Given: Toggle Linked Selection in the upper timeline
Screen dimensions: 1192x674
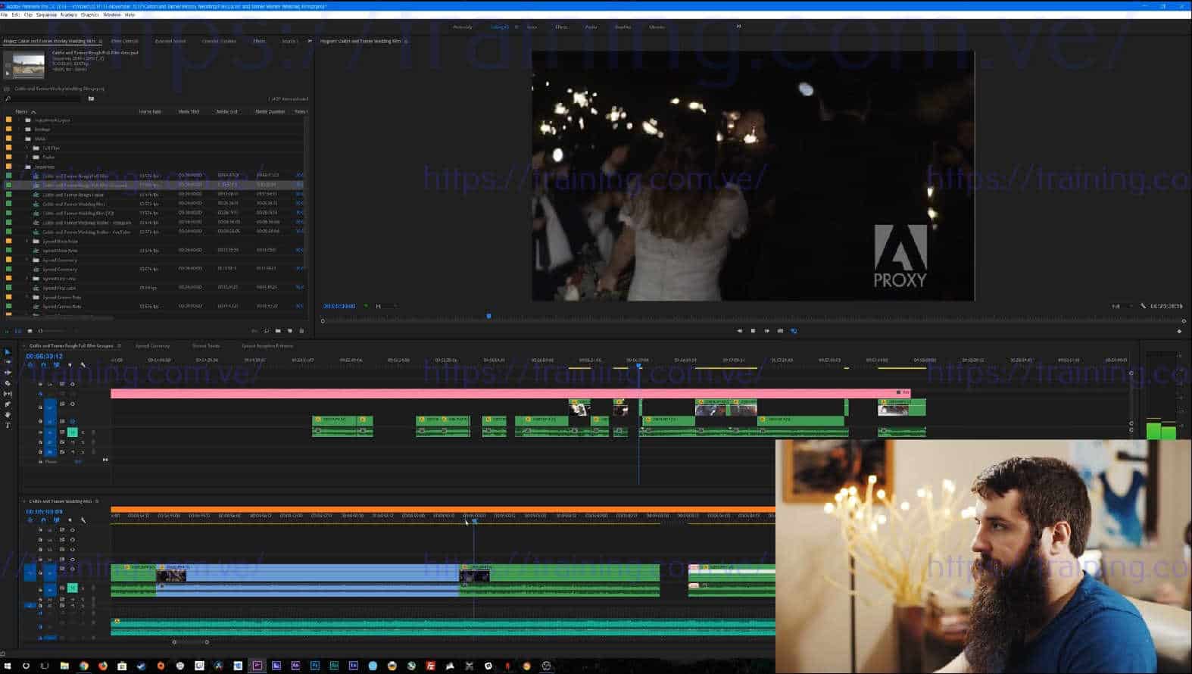Looking at the screenshot, I should 56,365.
